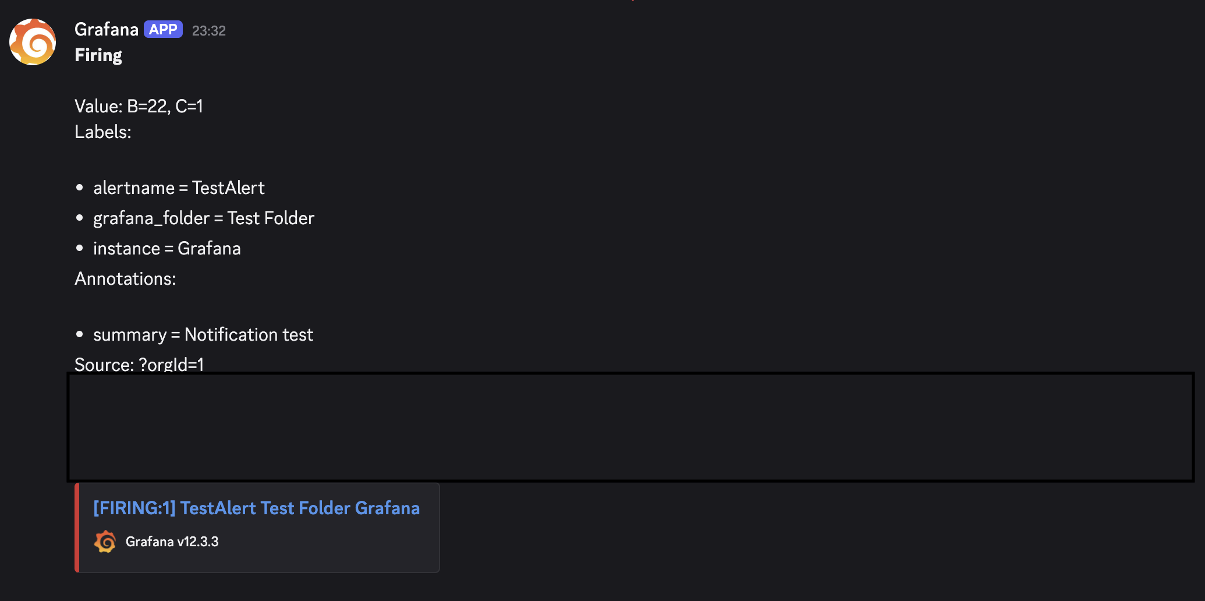The image size is (1205, 601).
Task: Select the Value: B=22, C=1 text line
Action: 139,106
